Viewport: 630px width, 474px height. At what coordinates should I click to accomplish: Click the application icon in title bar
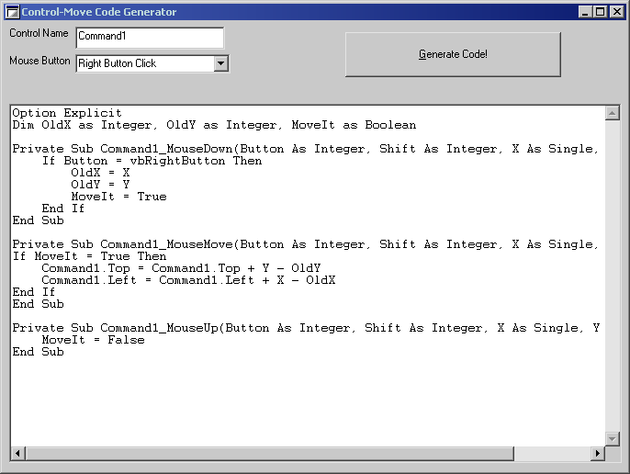12,12
